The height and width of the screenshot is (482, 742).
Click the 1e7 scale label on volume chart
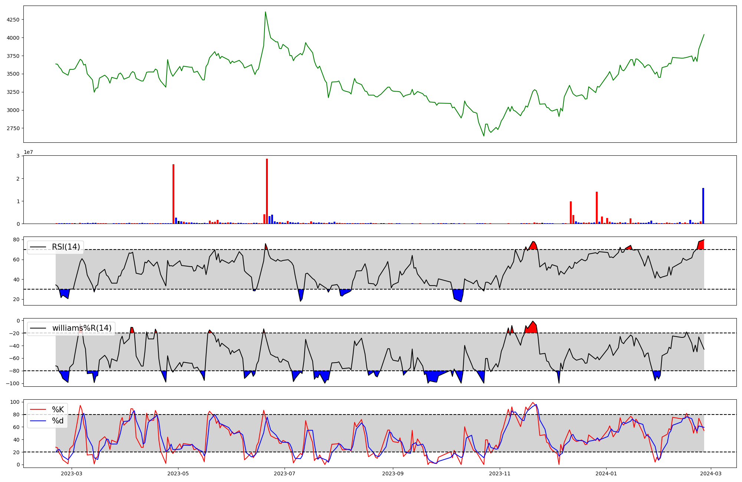tap(29, 152)
